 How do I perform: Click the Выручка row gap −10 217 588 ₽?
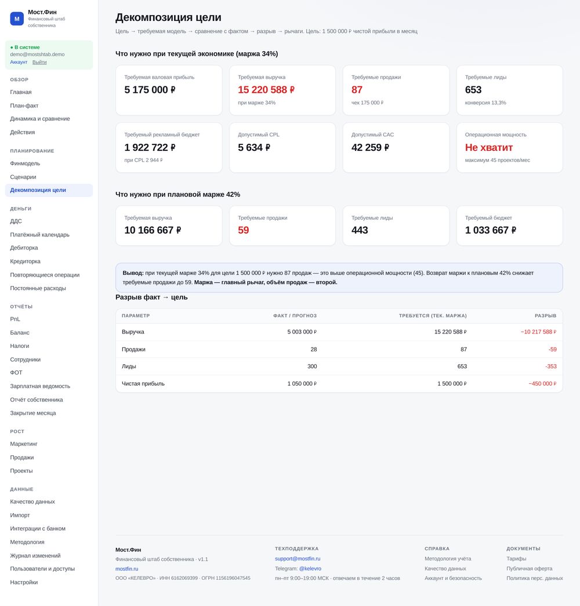click(x=539, y=332)
